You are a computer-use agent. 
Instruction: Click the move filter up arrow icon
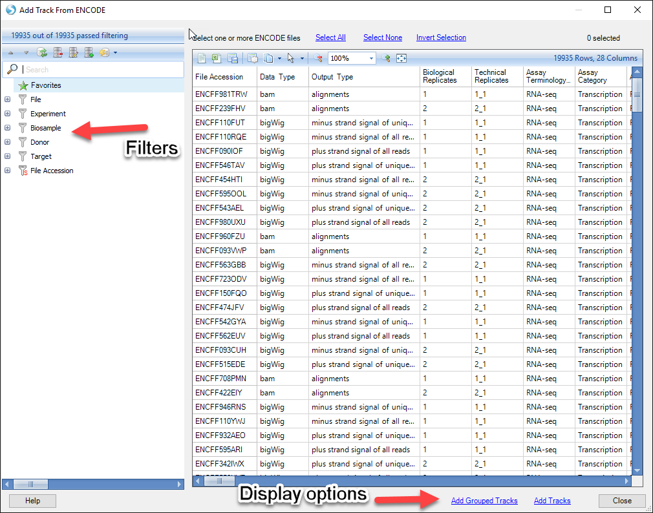pyautogui.click(x=11, y=53)
